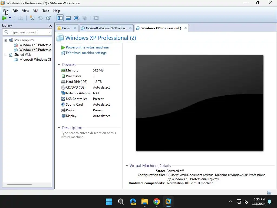
Task: Open the notification bell in system tray
Action: (270, 201)
